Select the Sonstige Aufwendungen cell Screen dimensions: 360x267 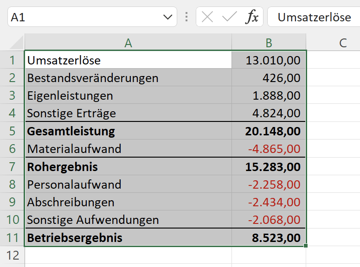coord(128,220)
